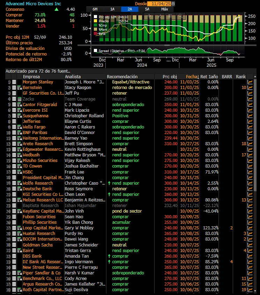This screenshot has height=295, width=260.
Task: Click the 'pond de sector' recommendation for KeyBanc
Action: [127, 211]
